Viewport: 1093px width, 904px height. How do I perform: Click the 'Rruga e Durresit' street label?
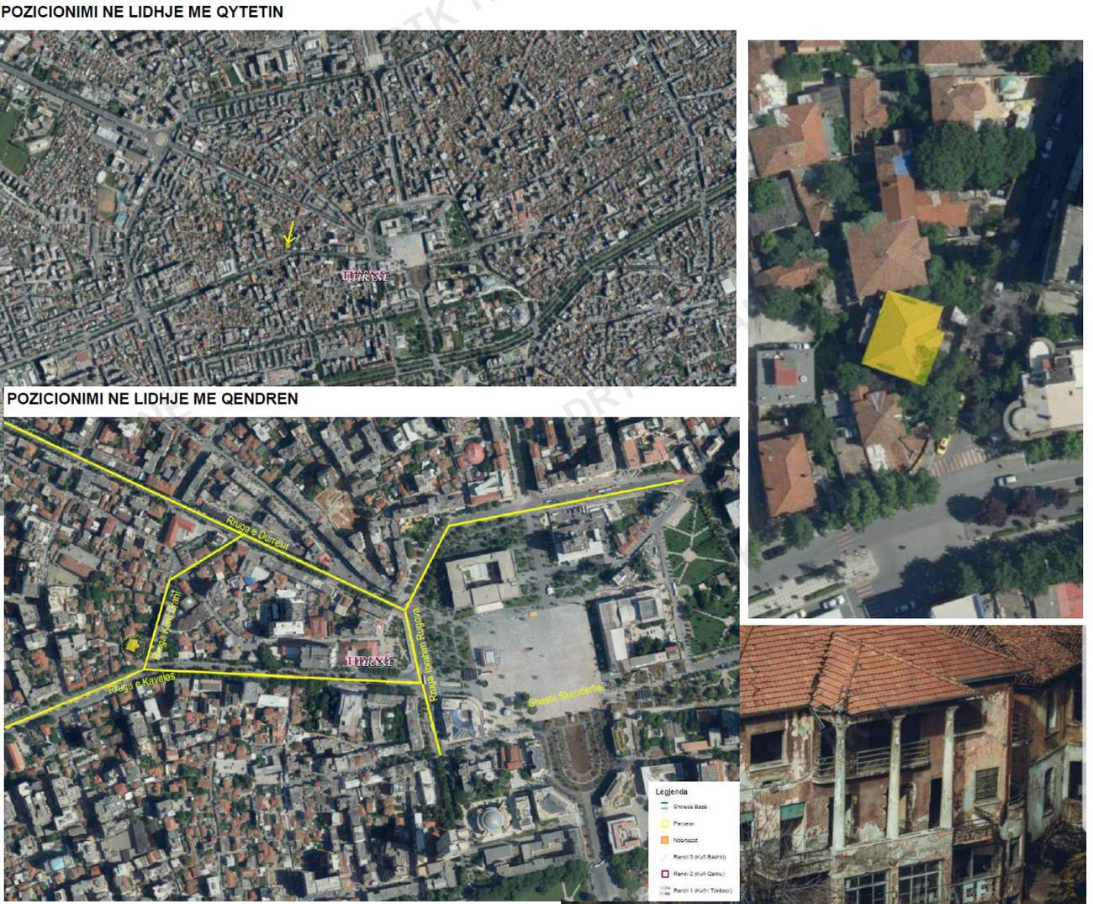pyautogui.click(x=258, y=534)
